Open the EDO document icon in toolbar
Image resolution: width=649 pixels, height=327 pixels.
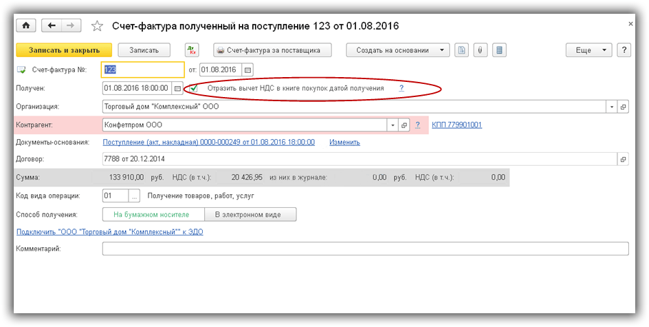462,50
